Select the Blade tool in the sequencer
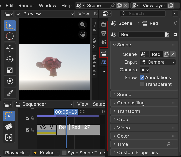This screenshot has width=181, height=157. click(x=9, y=127)
